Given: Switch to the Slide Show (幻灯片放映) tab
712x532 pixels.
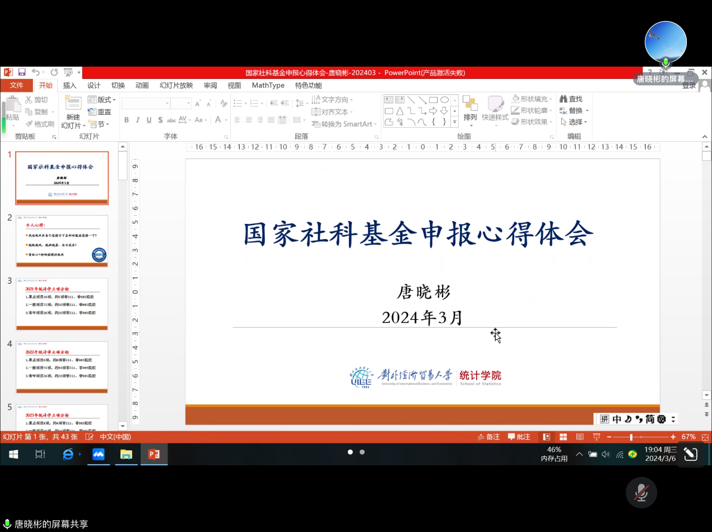Looking at the screenshot, I should click(176, 86).
